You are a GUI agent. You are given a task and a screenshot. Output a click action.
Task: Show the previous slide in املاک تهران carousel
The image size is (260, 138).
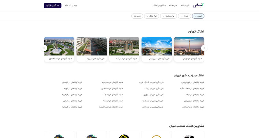tap(204, 48)
